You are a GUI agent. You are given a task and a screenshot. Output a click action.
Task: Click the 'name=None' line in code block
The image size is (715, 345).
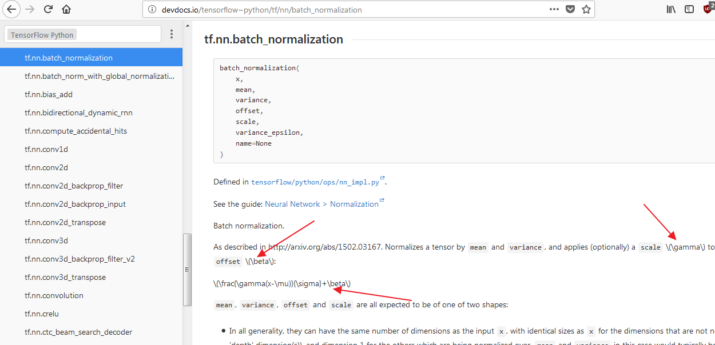253,143
